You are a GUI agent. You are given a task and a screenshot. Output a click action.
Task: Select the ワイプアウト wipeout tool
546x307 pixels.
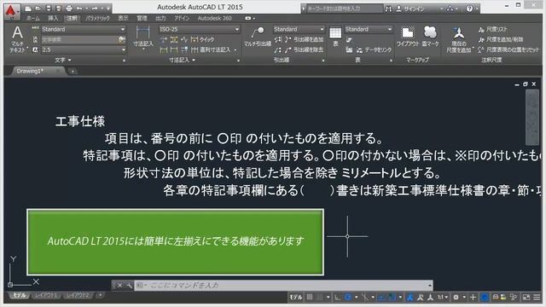(408, 37)
